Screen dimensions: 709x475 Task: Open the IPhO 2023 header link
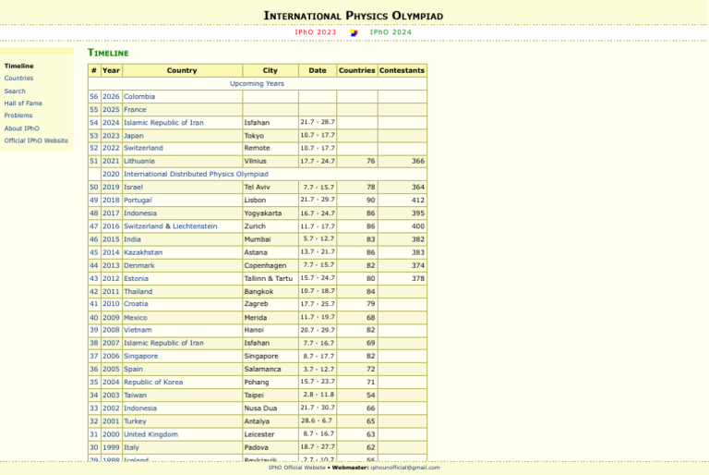[316, 32]
